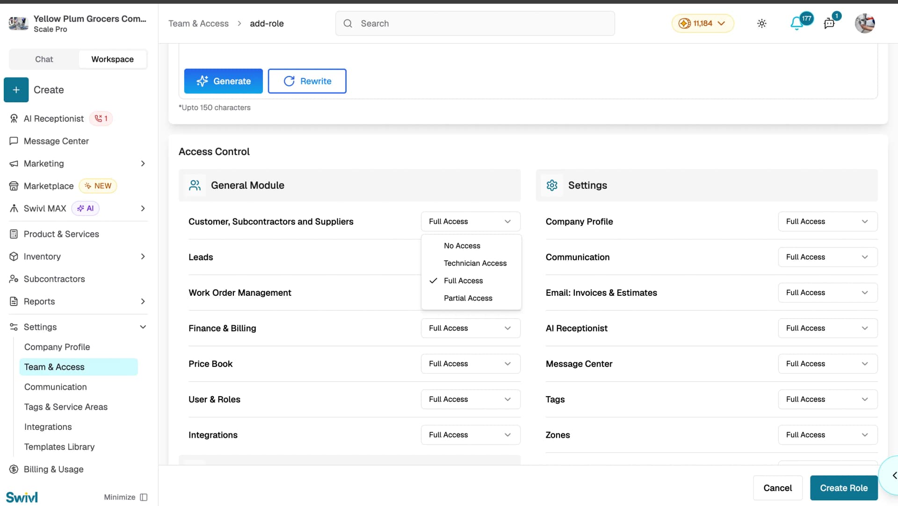Image resolution: width=898 pixels, height=506 pixels.
Task: Click the Swivl MAX icon
Action: 14,208
